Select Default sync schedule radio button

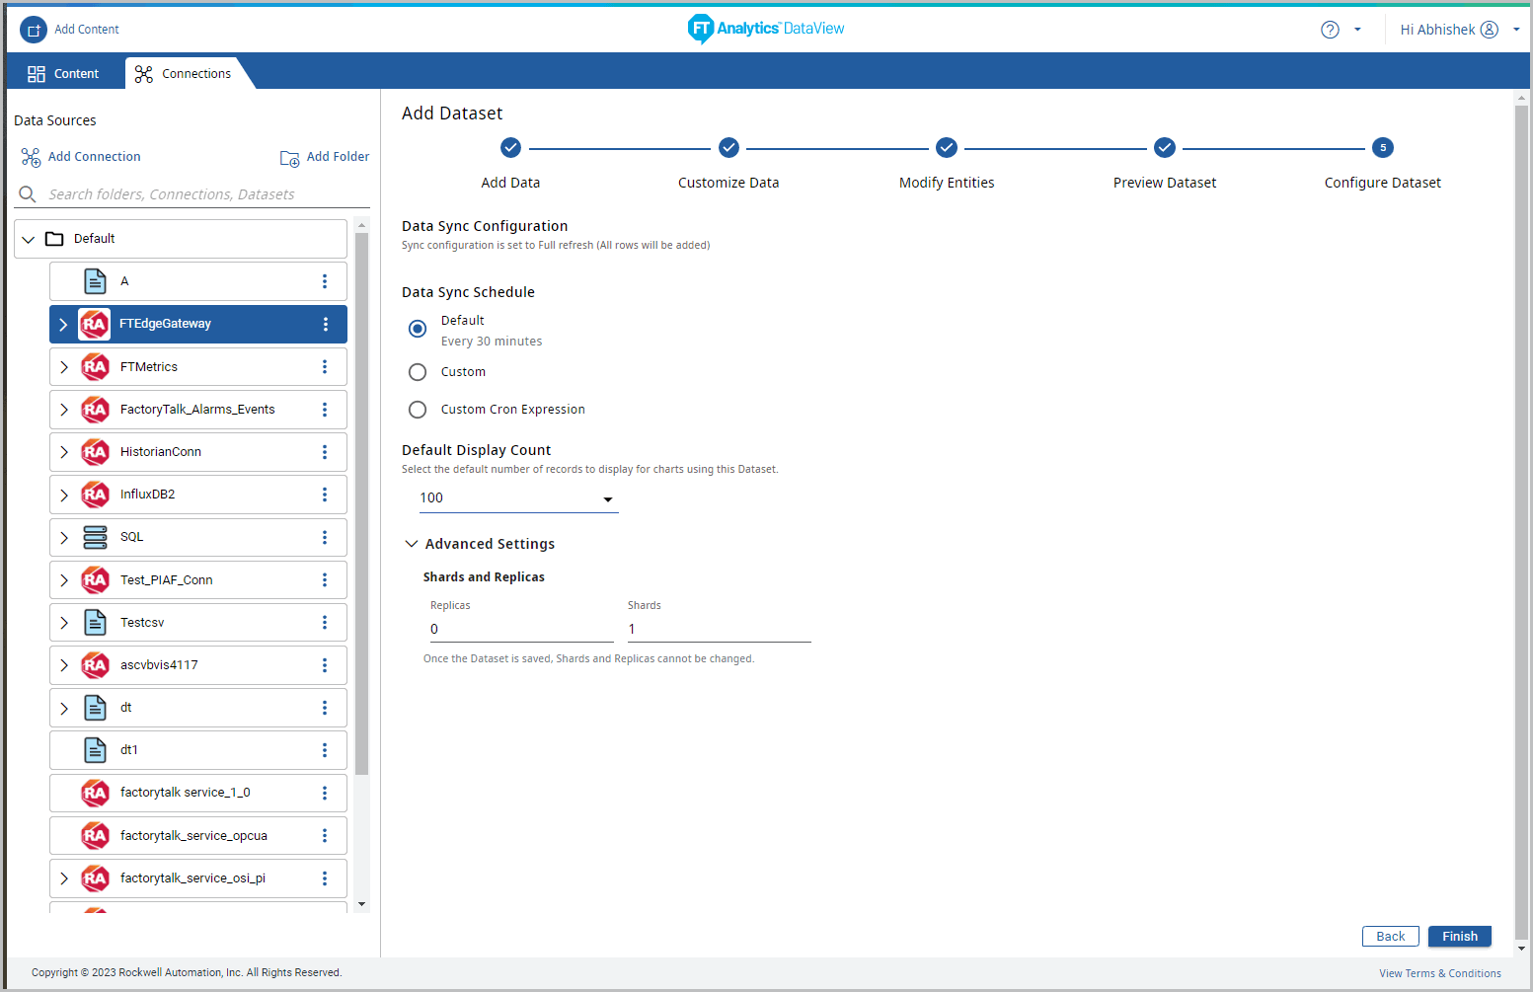click(418, 329)
